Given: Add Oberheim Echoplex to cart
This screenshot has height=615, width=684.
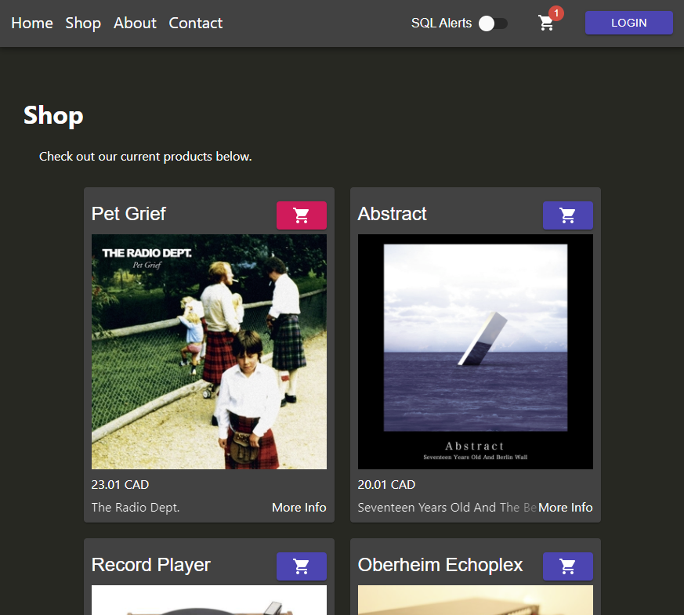Looking at the screenshot, I should 567,566.
